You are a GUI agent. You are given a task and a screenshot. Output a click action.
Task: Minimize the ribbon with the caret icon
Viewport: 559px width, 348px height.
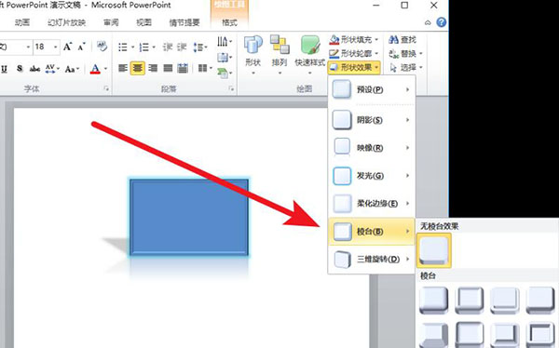tap(428, 22)
